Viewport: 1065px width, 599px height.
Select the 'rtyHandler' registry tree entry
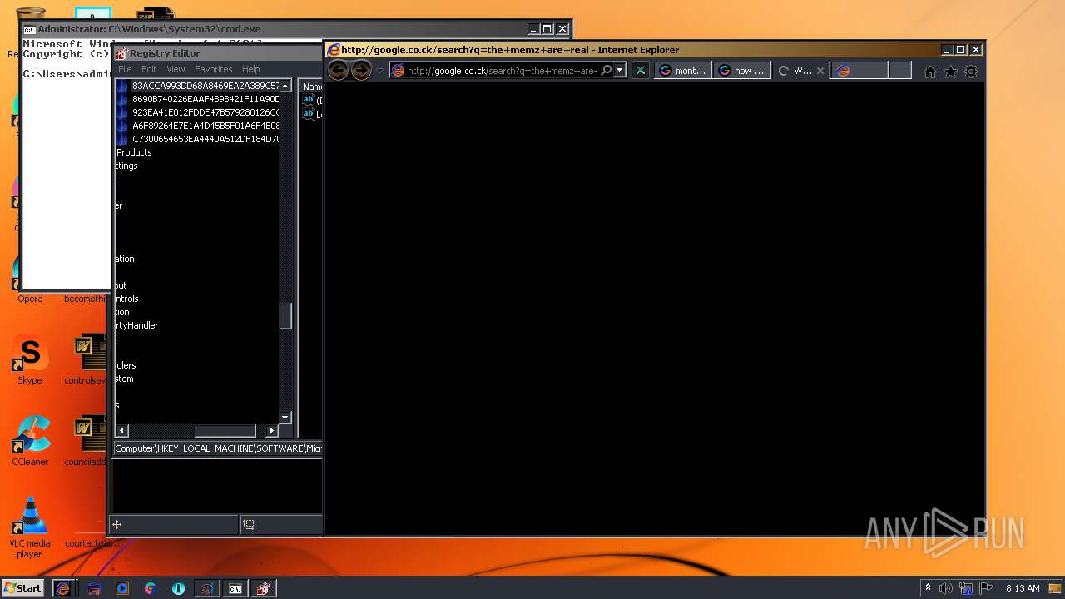point(136,325)
